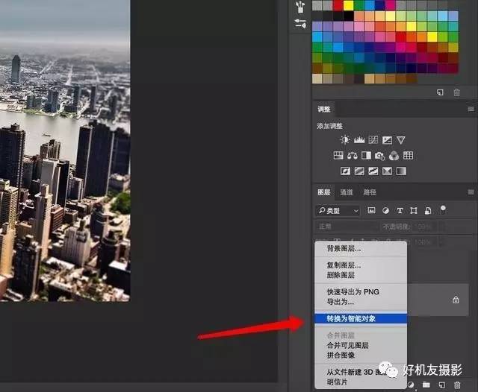Toggle smart object layer filter
Screen dimensions: 478x392
point(428,211)
